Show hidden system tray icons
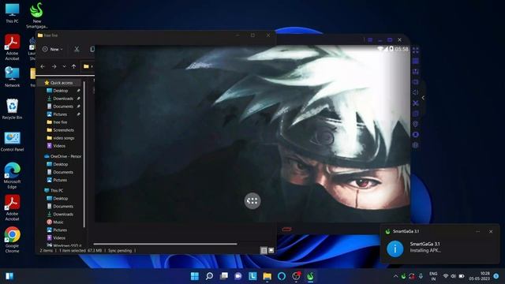 (395, 276)
